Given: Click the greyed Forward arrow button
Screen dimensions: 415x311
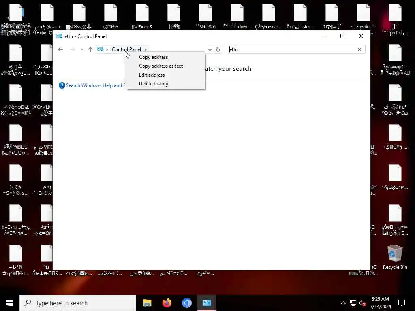Looking at the screenshot, I should [x=72, y=49].
